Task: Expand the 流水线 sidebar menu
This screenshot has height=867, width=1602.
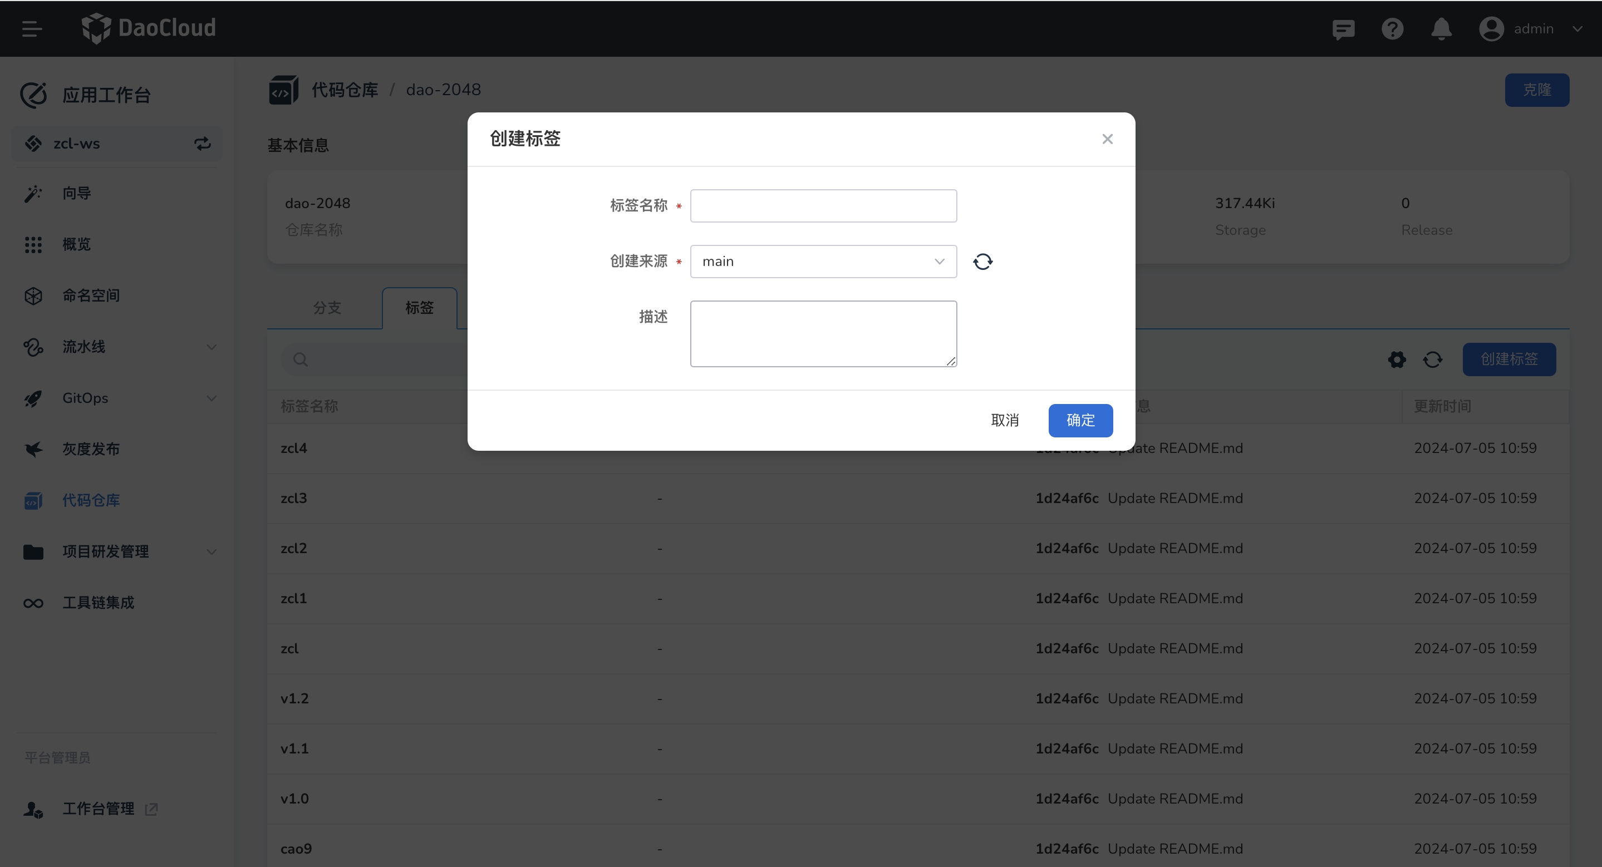Action: pyautogui.click(x=118, y=347)
